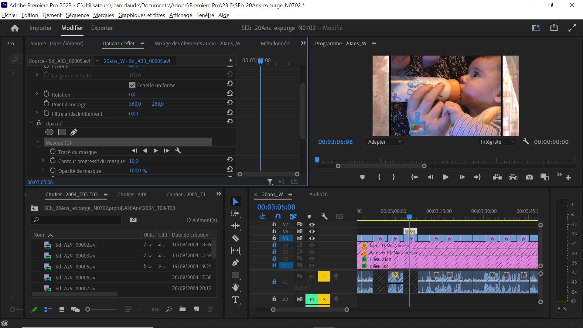The height and width of the screenshot is (328, 583).
Task: Expand Contour progressif du masque
Action: tap(43, 160)
